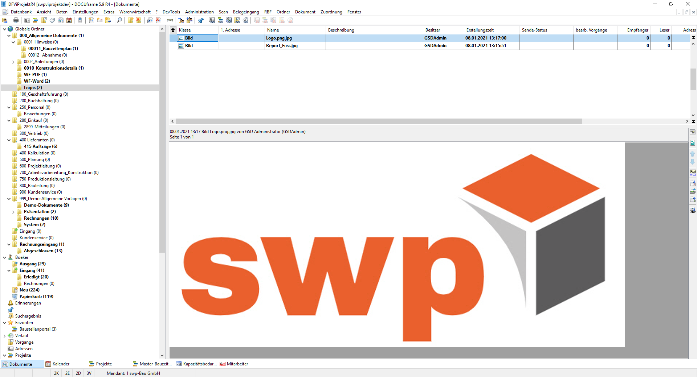Open the Belegeingang menu
Image resolution: width=697 pixels, height=377 pixels.
click(246, 12)
